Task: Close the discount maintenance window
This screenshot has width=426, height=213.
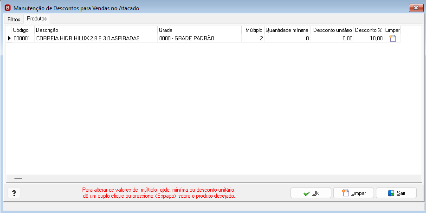Action: coord(416,8)
